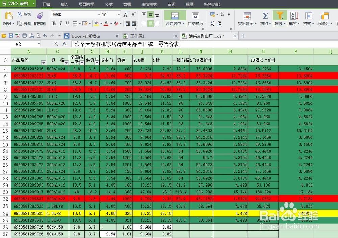Toggle the Filter funnel (筛选)
The image size is (338, 238).
[280, 19]
